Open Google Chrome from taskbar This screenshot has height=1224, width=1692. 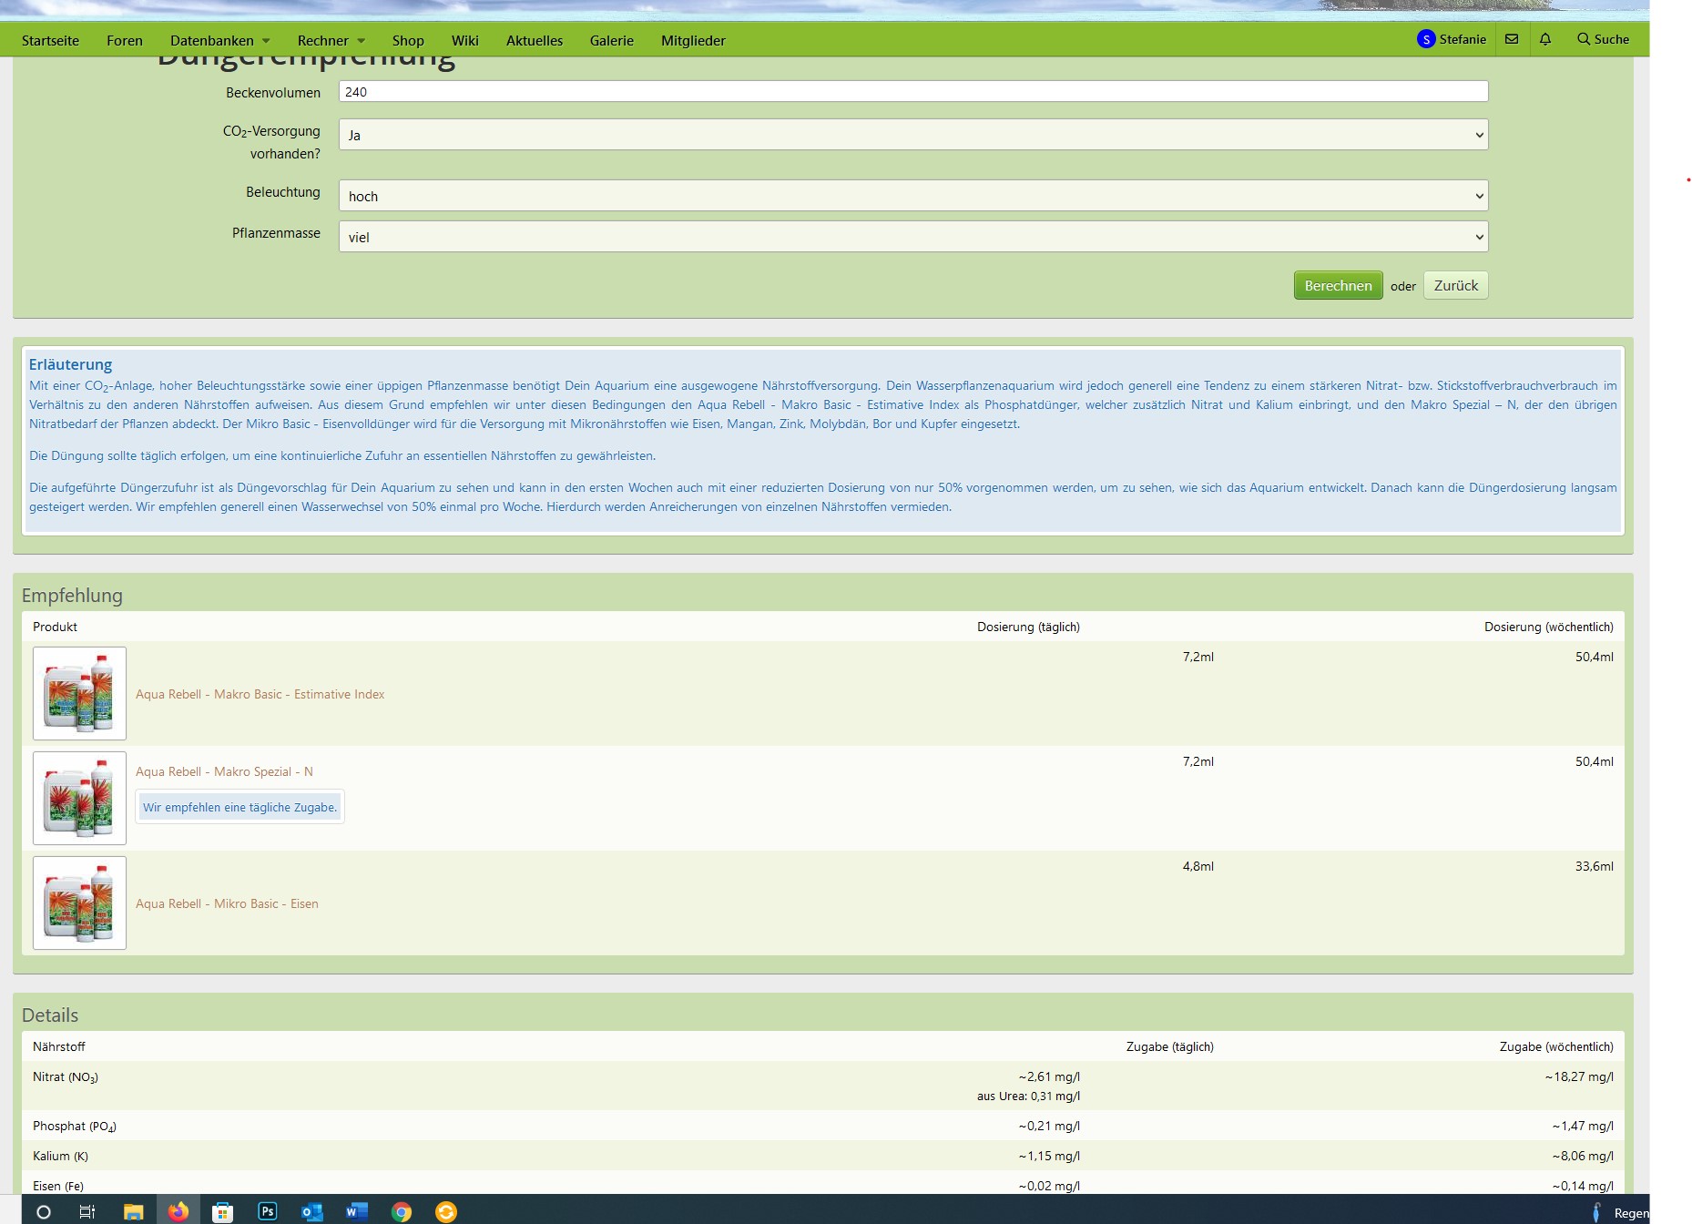pos(401,1211)
